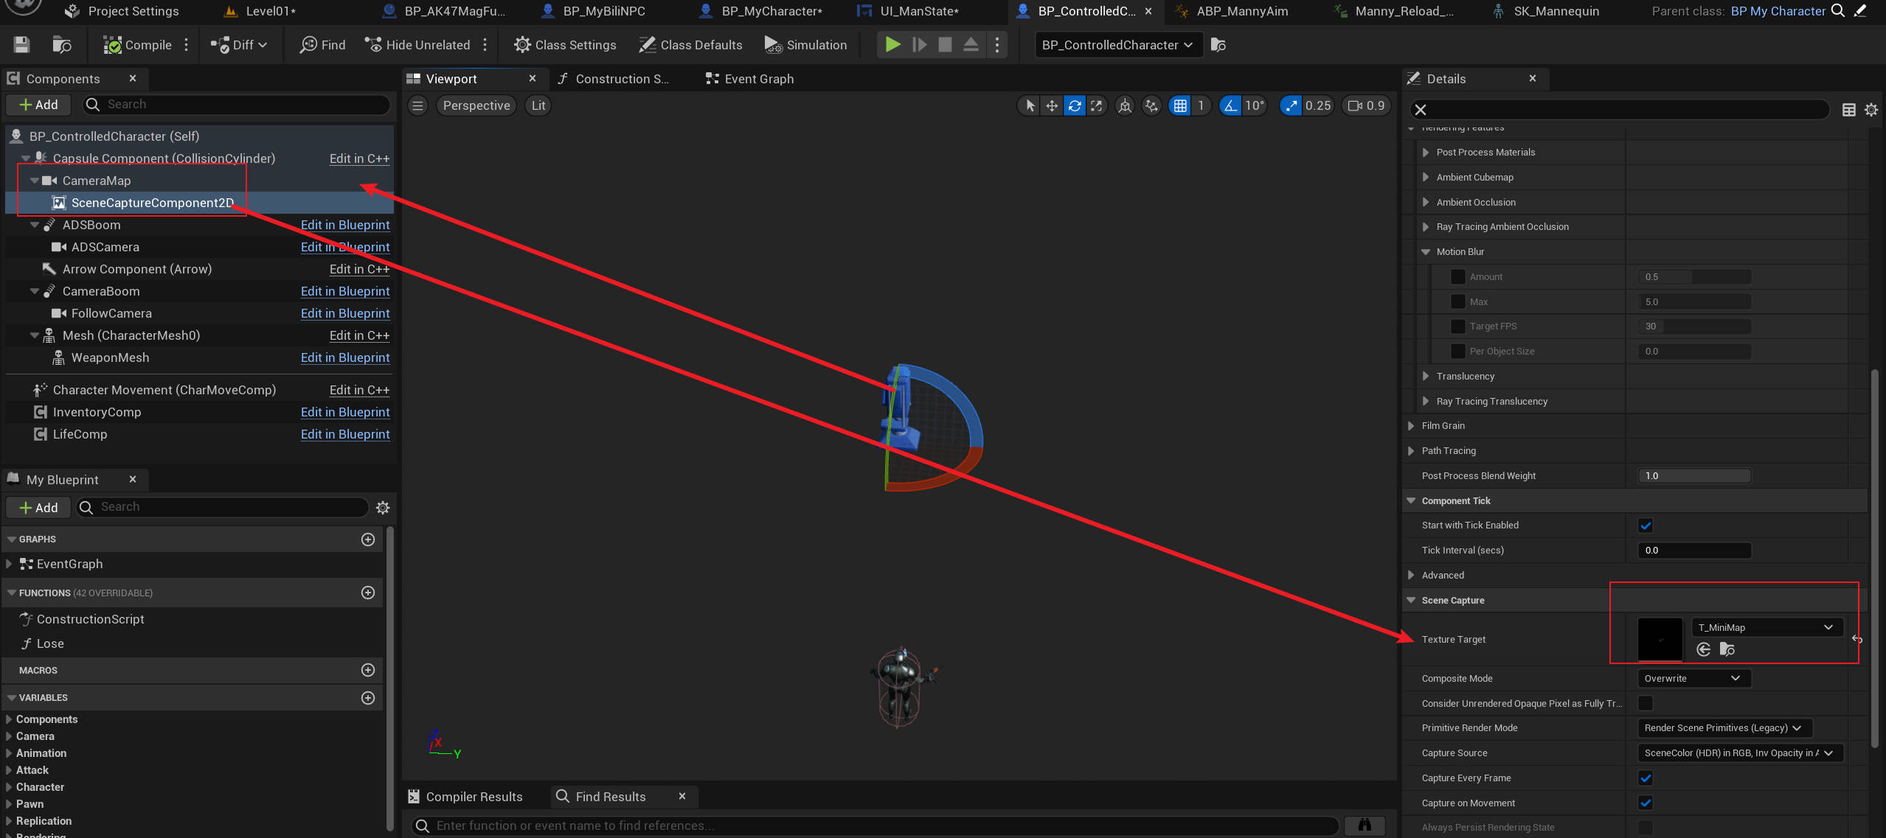Viewport: 1886px width, 838px height.
Task: Open Class Settings
Action: tap(565, 45)
